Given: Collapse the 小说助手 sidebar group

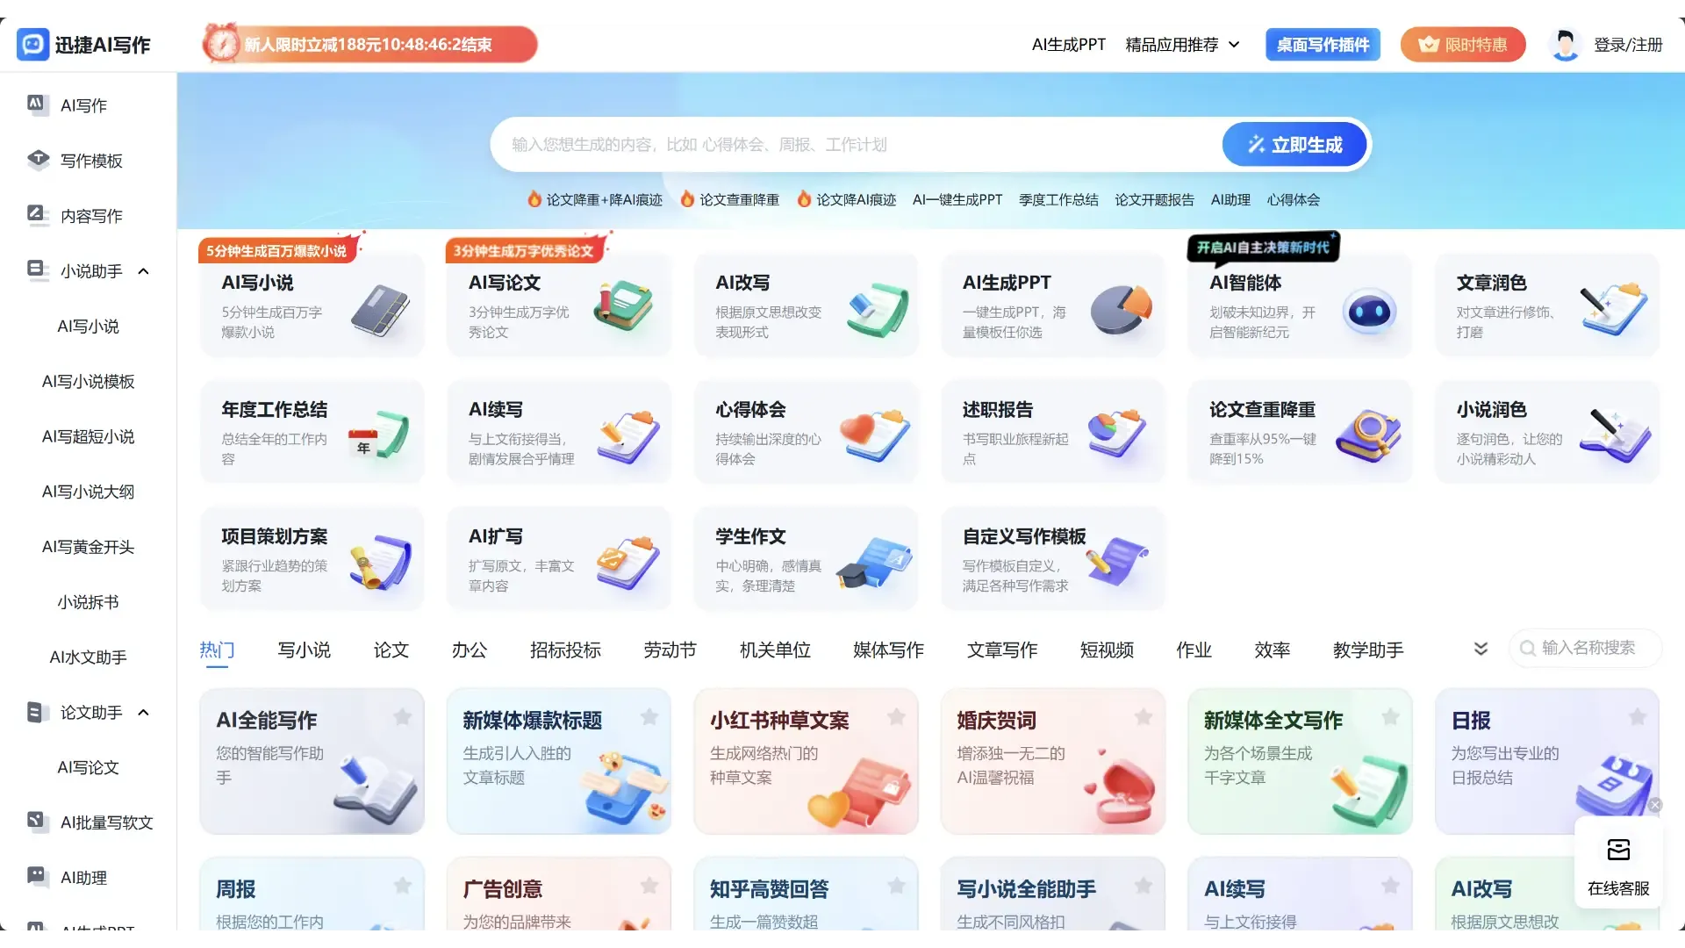Looking at the screenshot, I should click(144, 271).
